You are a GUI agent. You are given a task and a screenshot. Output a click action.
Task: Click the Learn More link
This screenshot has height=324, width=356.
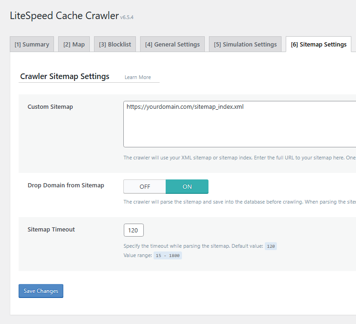click(x=138, y=77)
